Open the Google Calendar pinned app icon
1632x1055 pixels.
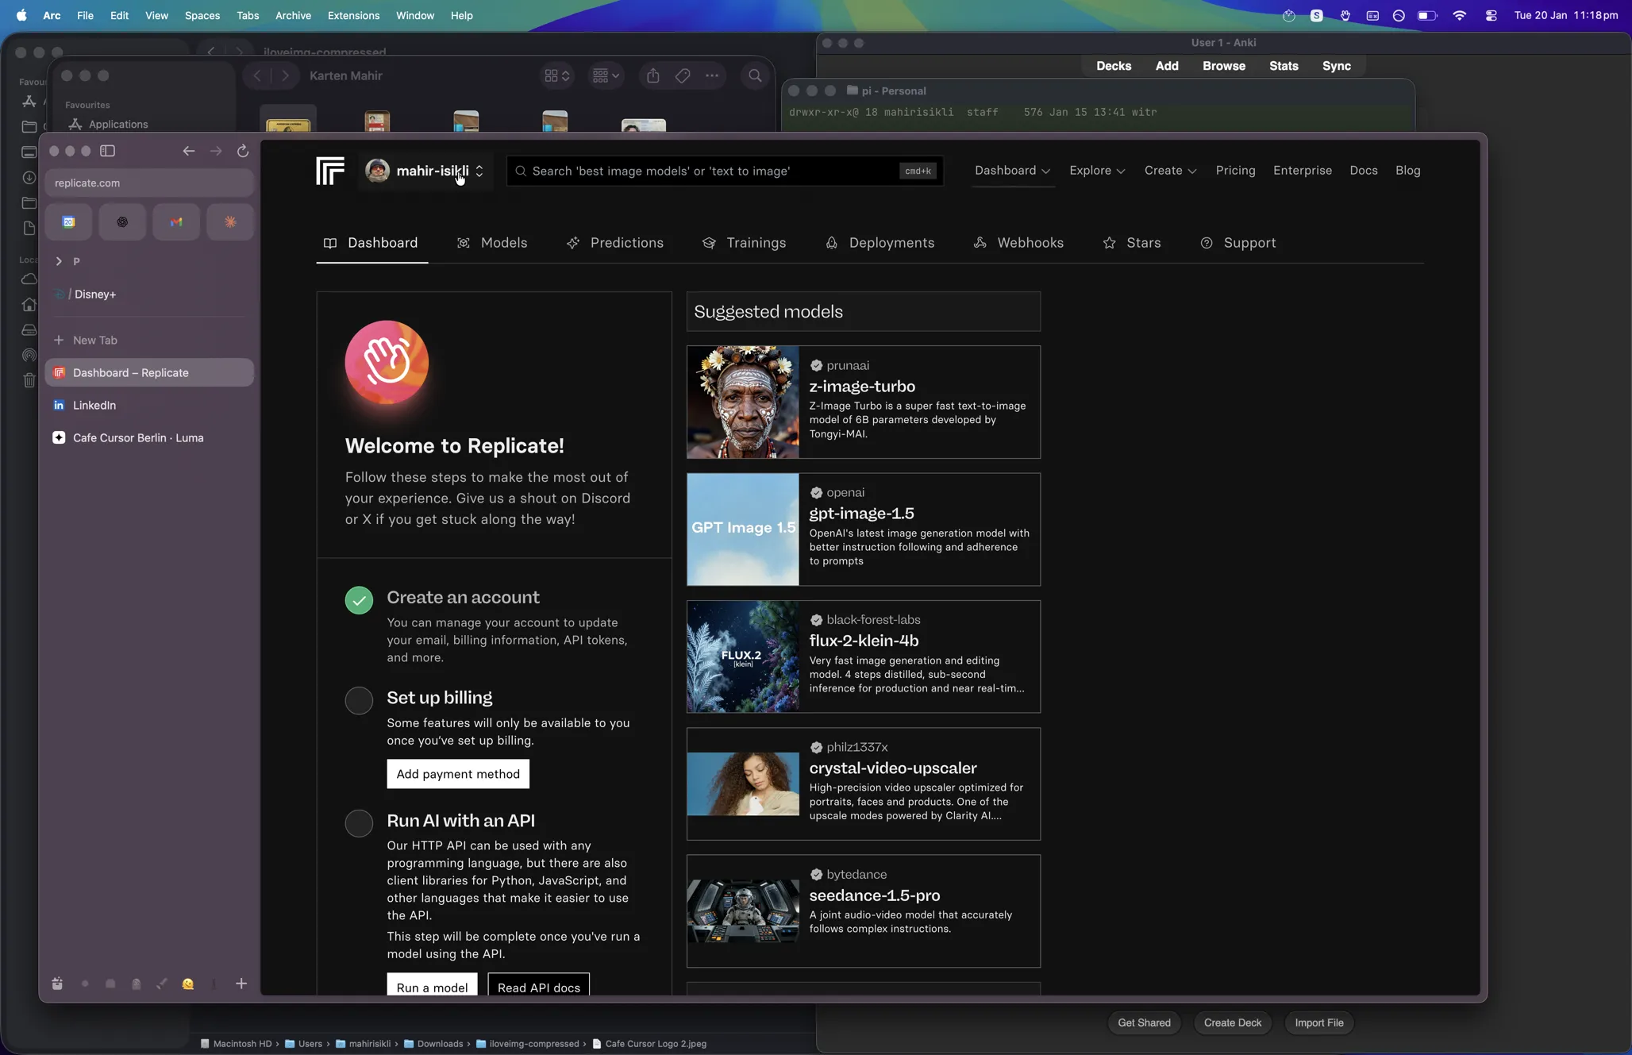(x=69, y=221)
